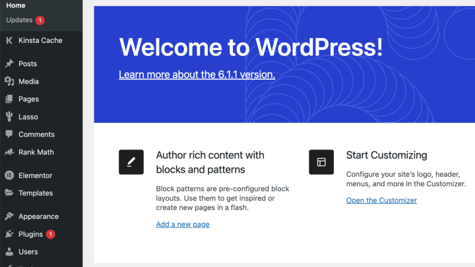Viewport: 475px width, 267px height.
Task: Open the Home dashboard submenu item
Action: tap(16, 5)
